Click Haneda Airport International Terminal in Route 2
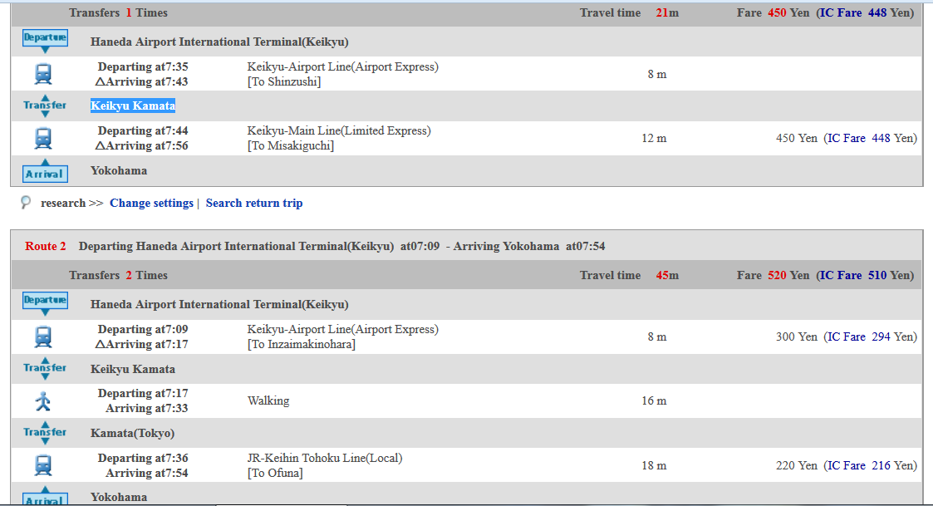Viewport: 933px width, 506px height. (x=219, y=304)
